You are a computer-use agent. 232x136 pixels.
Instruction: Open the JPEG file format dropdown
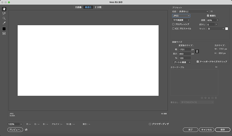tap(181, 16)
